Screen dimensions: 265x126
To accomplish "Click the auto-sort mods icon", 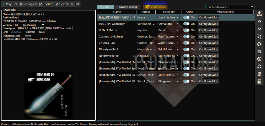I will click(x=259, y=36).
